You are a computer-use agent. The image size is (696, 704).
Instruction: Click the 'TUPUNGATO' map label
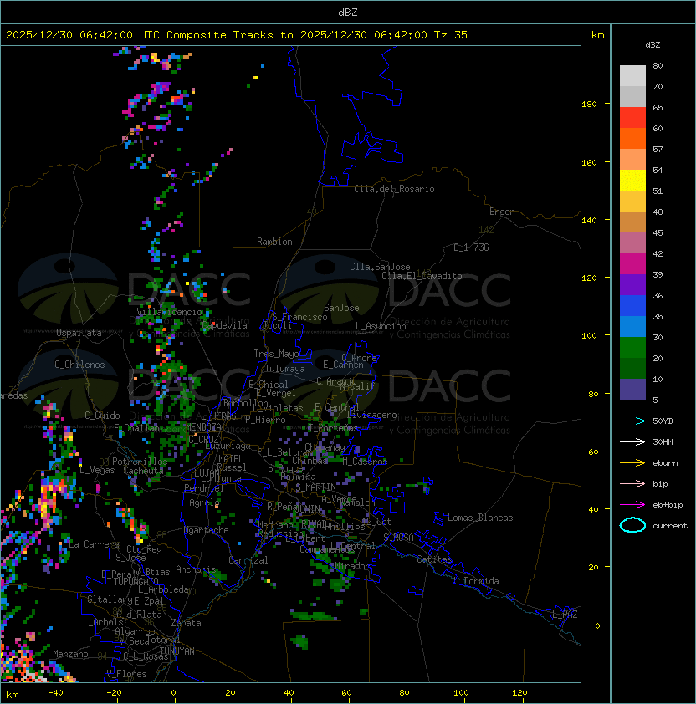(136, 581)
